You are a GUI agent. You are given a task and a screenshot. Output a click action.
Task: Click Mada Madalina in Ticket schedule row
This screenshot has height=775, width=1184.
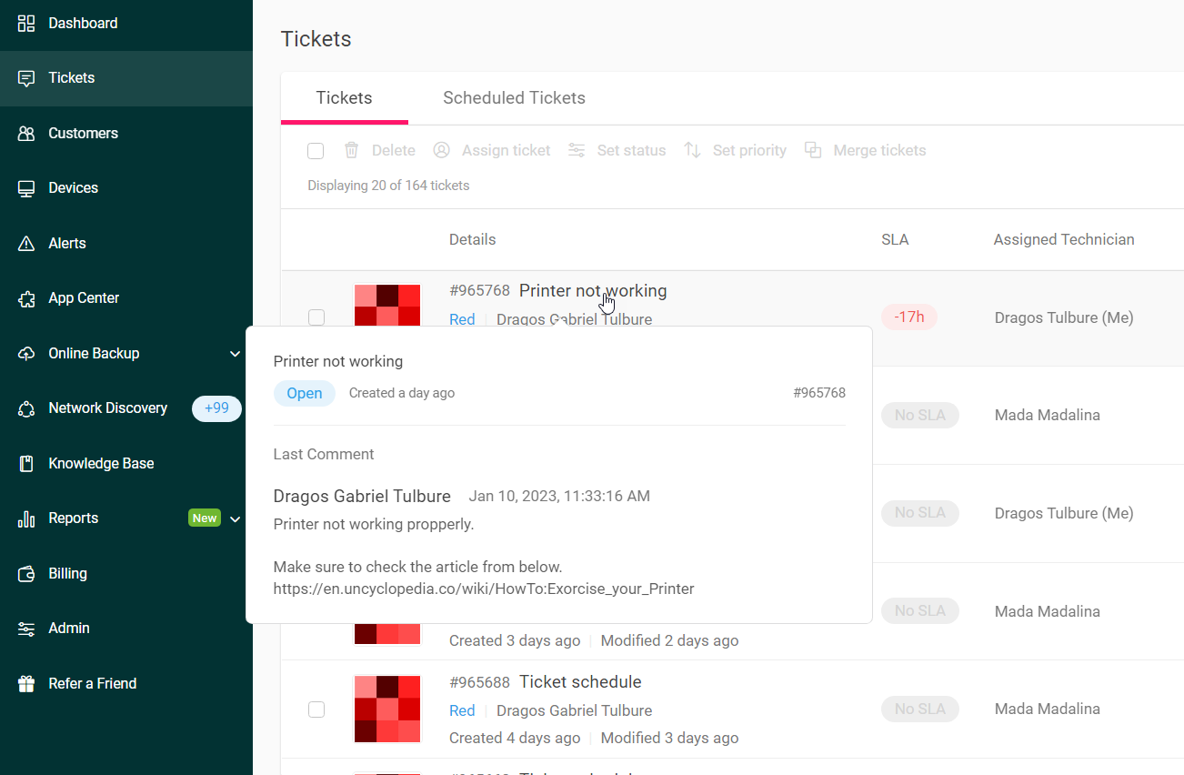pyautogui.click(x=1048, y=709)
